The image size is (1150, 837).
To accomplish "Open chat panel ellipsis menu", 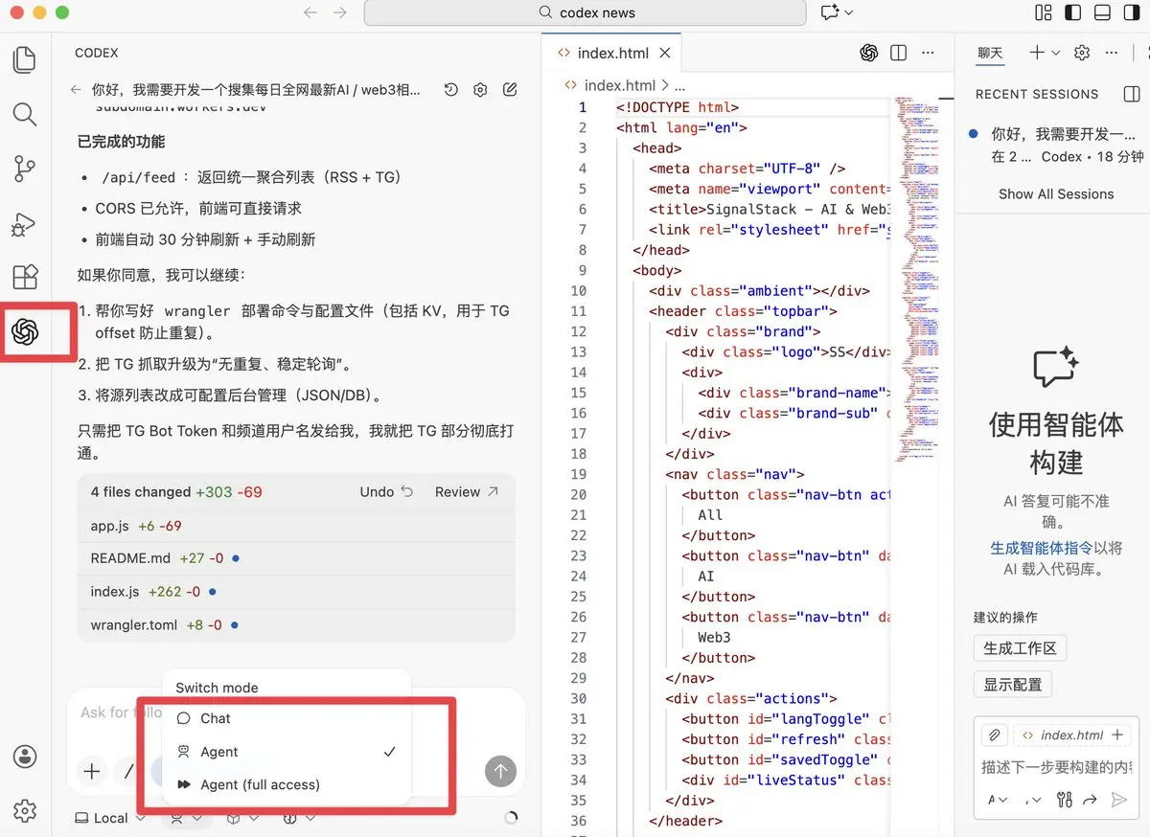I will pos(1111,53).
